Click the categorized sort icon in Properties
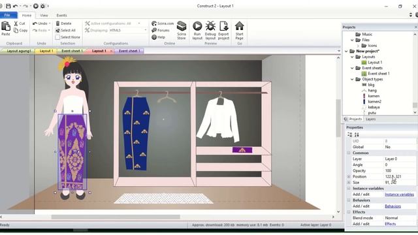 [x=350, y=135]
